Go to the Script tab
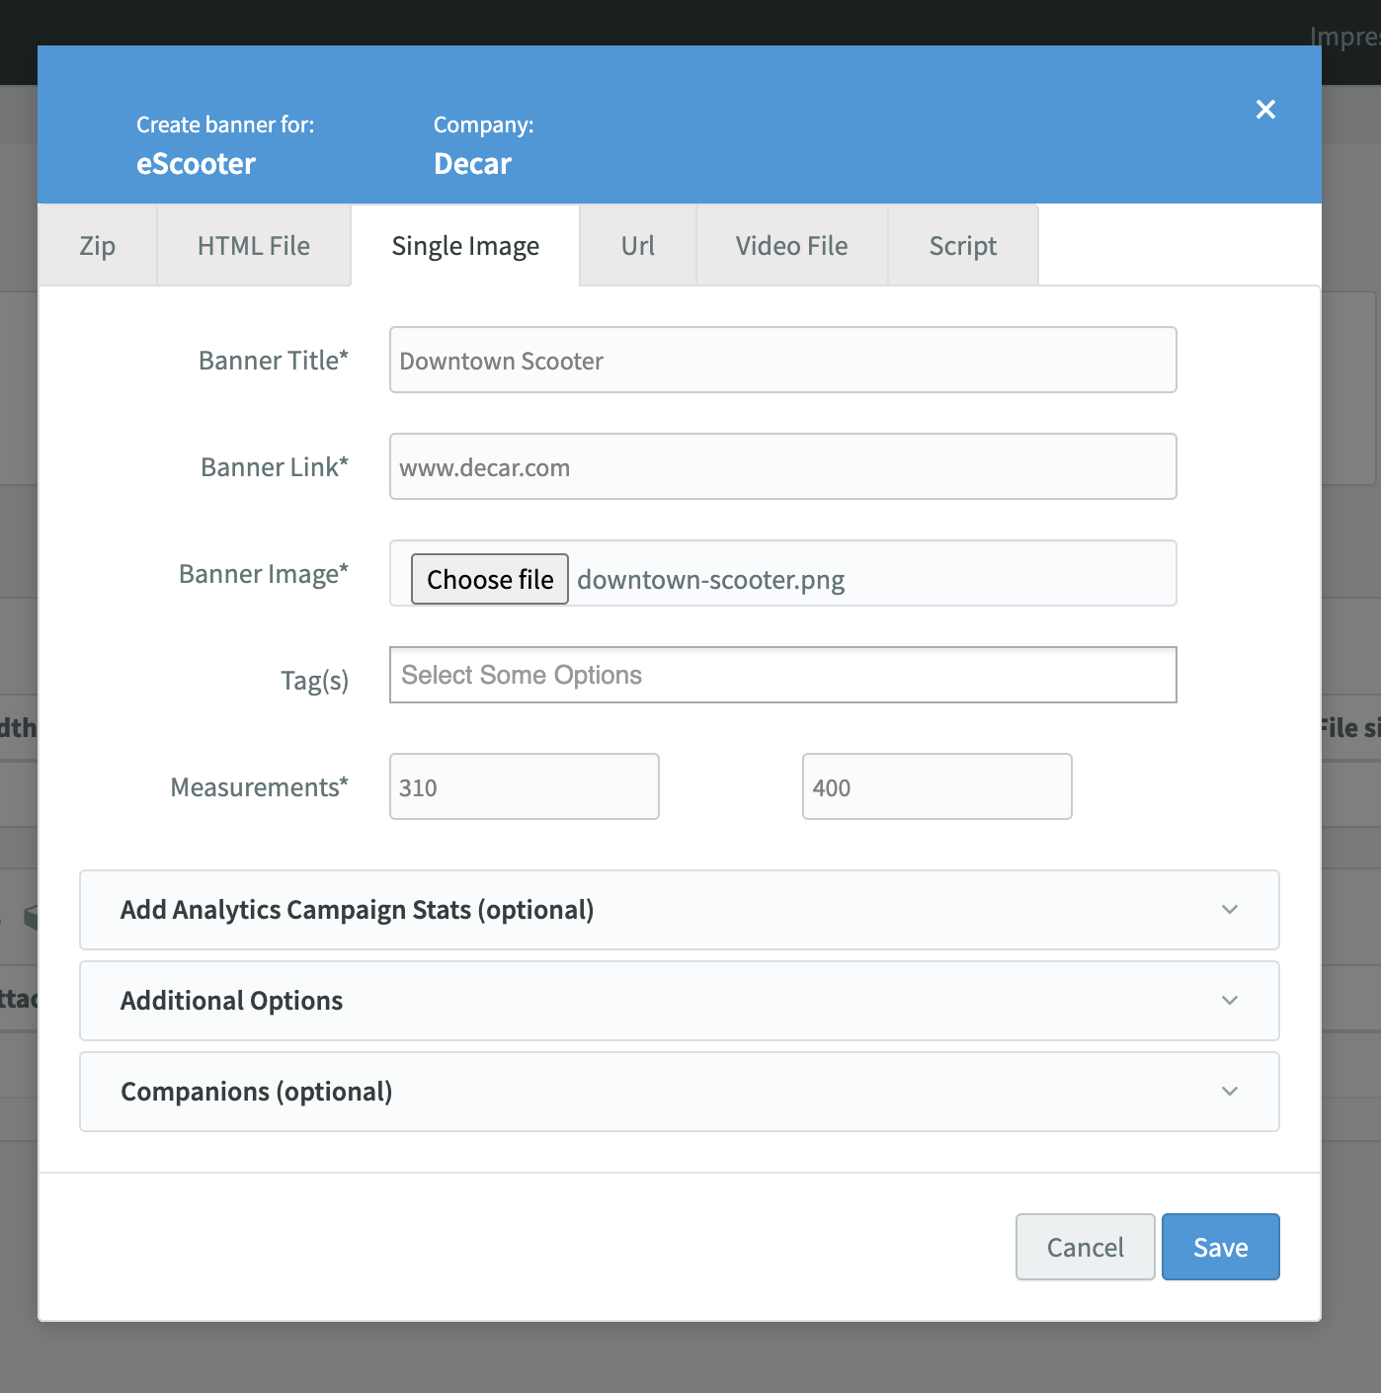Viewport: 1381px width, 1393px height. [962, 246]
